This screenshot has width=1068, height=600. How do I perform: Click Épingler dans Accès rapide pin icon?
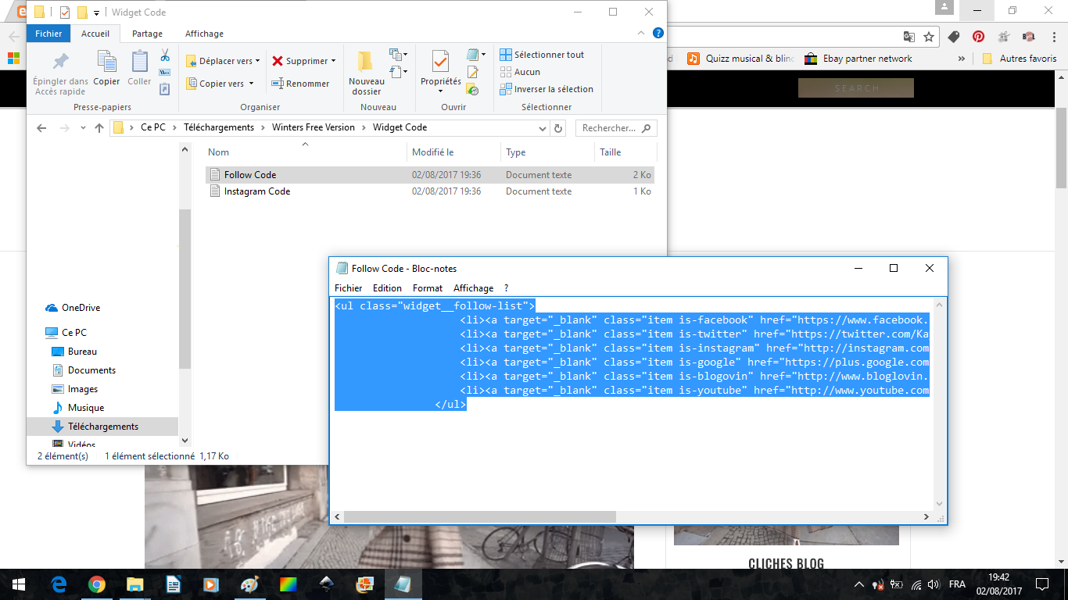click(x=60, y=63)
